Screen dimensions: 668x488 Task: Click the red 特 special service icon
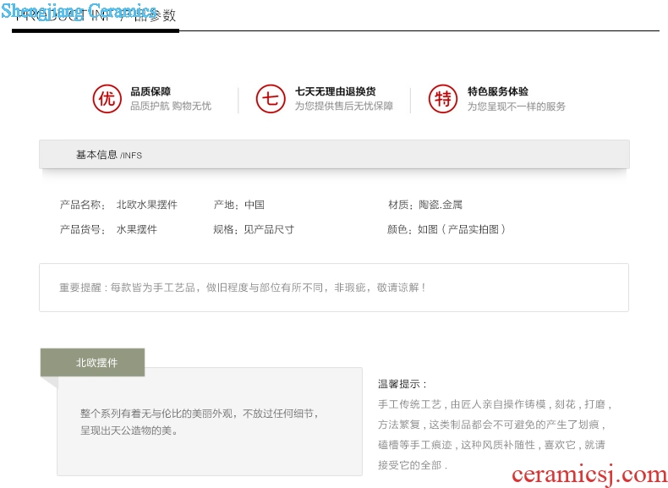click(x=443, y=99)
